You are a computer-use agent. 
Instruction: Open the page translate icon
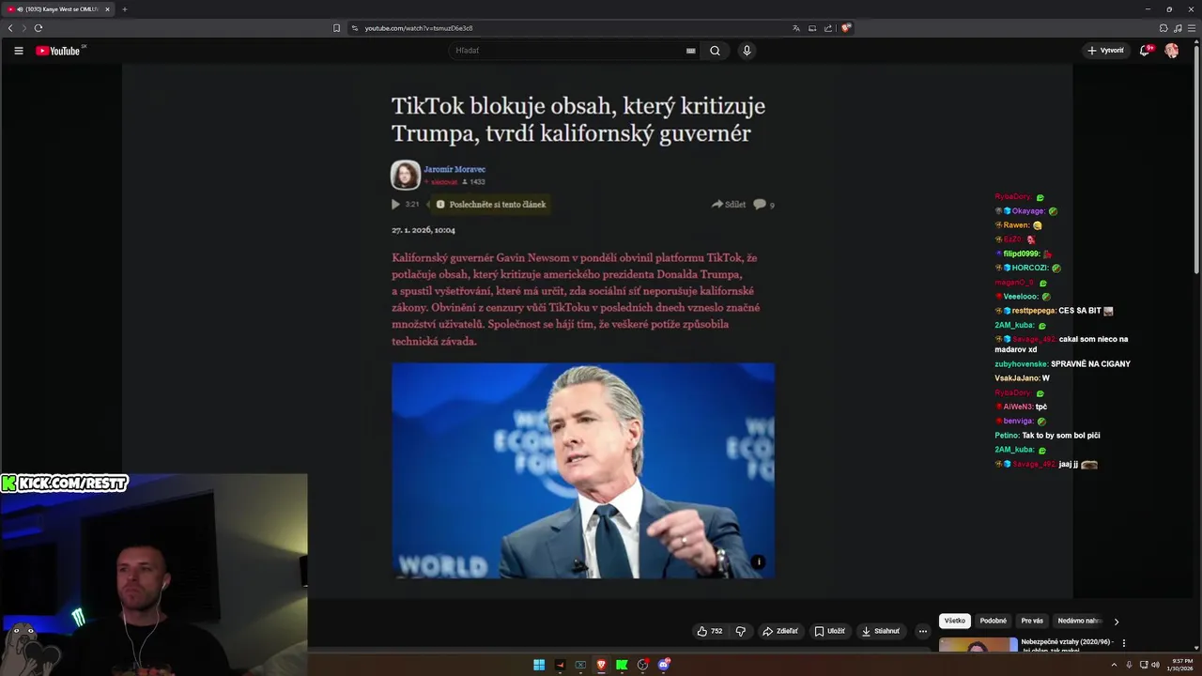pyautogui.click(x=796, y=28)
